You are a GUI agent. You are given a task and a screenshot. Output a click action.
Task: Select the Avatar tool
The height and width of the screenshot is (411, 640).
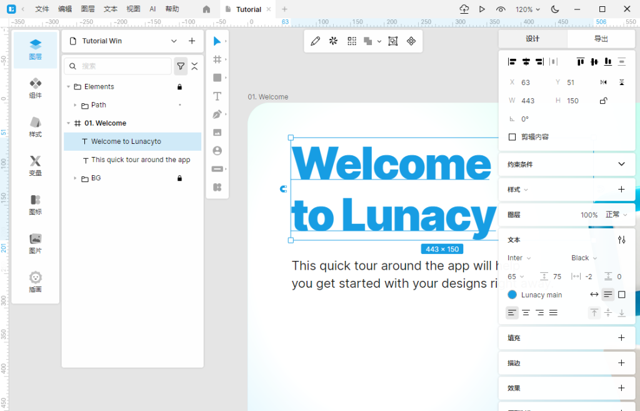click(217, 151)
